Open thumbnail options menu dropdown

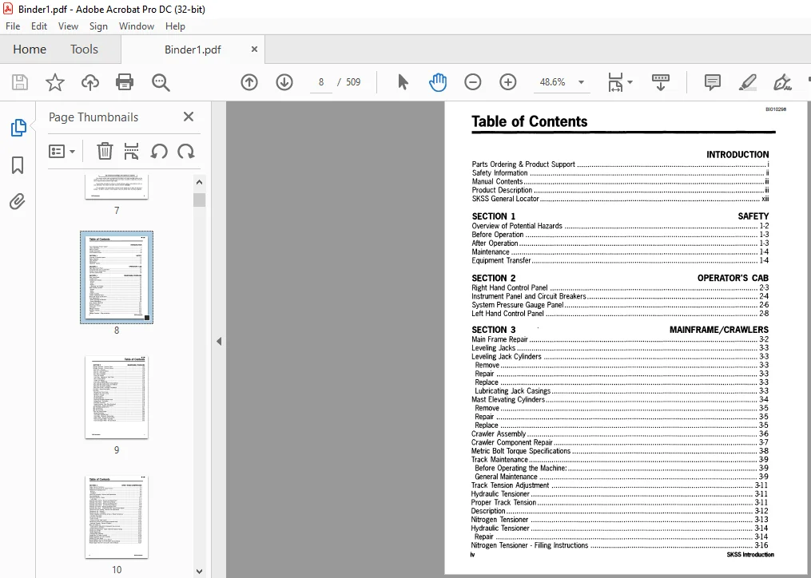[62, 152]
